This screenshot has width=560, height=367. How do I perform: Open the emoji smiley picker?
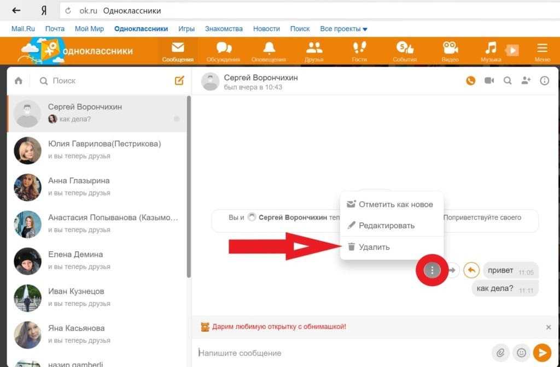coord(521,353)
